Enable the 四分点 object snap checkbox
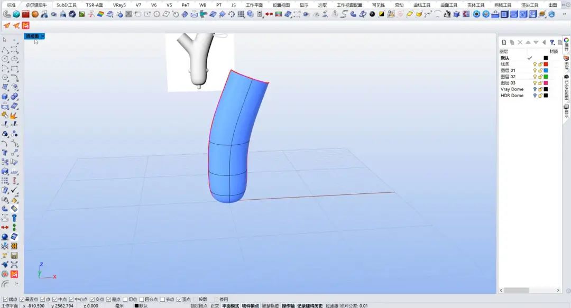The image size is (571, 308). click(142, 299)
